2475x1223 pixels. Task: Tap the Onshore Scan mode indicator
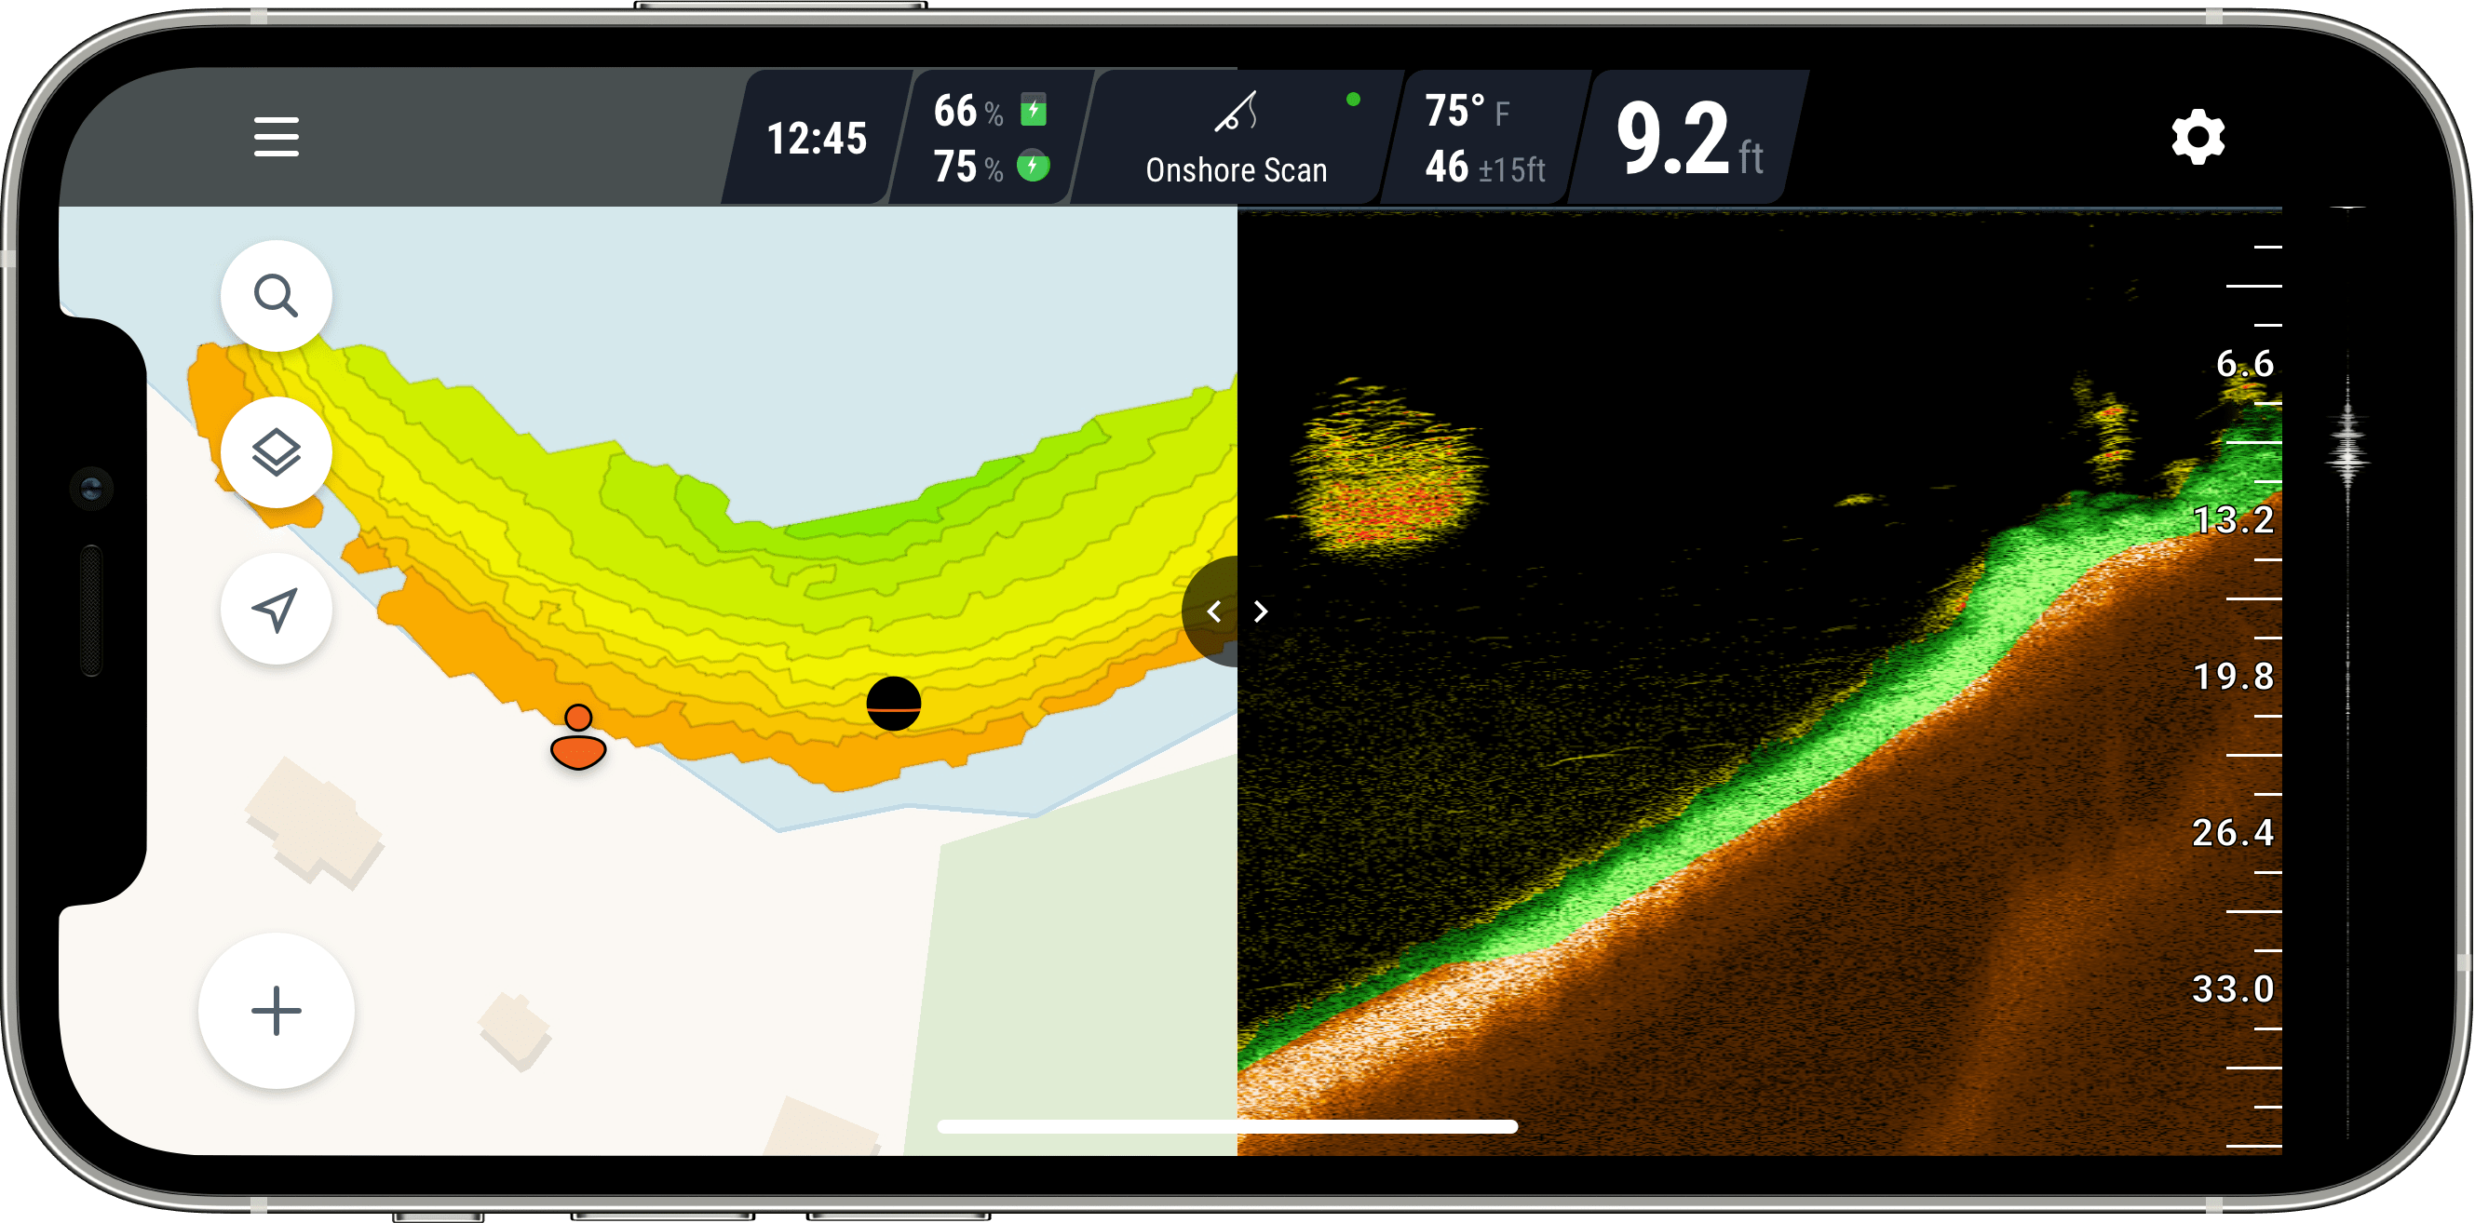1236,138
